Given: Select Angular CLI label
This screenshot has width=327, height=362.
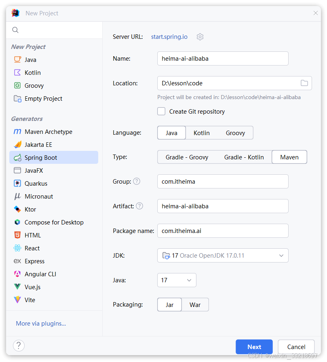Looking at the screenshot, I should coord(40,274).
